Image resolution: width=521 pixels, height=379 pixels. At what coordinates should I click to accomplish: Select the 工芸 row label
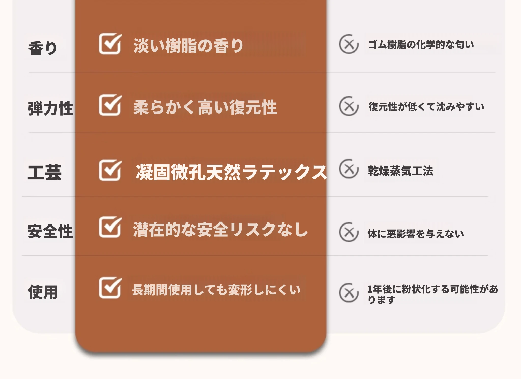click(x=45, y=173)
